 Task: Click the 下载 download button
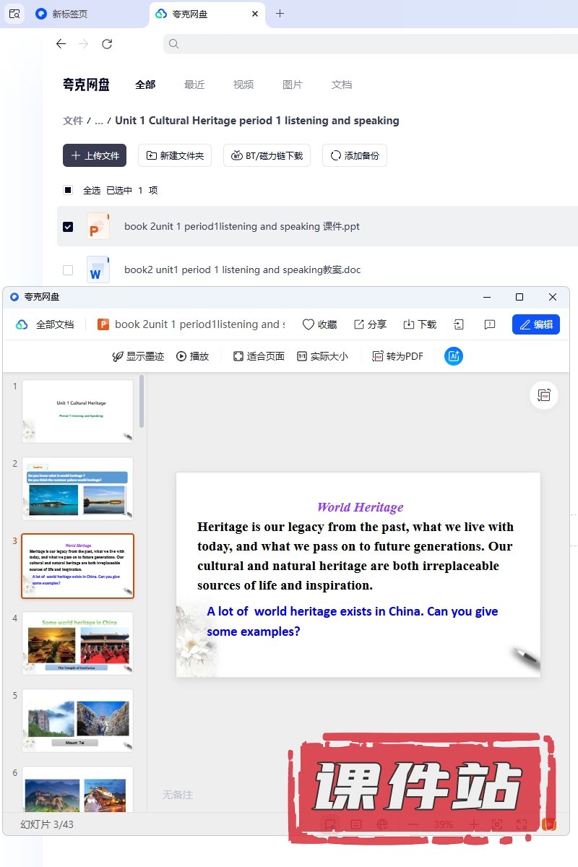pyautogui.click(x=420, y=324)
